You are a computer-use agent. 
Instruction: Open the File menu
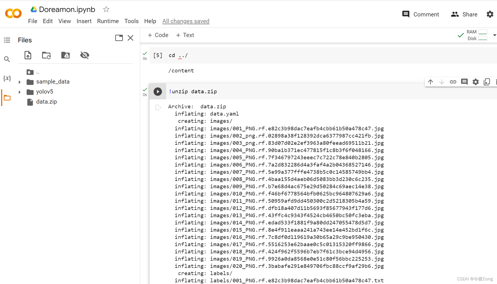33,21
